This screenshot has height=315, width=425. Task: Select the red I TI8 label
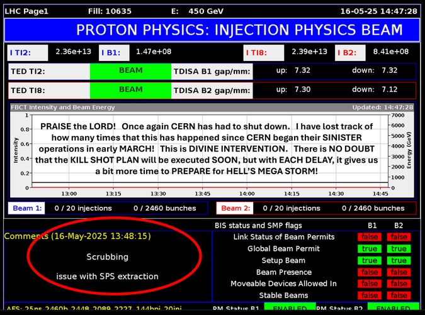coord(264,53)
